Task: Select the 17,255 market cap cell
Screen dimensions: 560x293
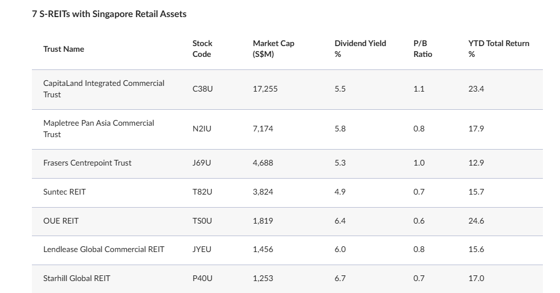Action: [x=265, y=89]
